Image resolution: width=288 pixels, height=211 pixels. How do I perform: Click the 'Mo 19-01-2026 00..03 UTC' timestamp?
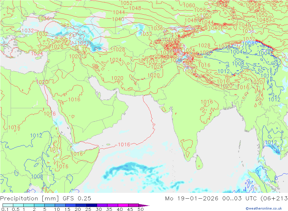point(212,199)
